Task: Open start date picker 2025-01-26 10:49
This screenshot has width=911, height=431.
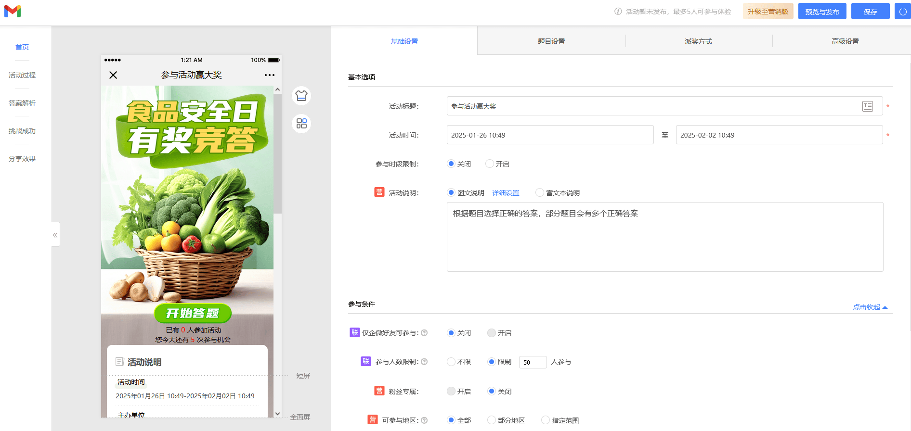Action: click(x=550, y=135)
